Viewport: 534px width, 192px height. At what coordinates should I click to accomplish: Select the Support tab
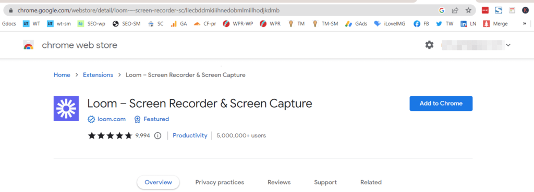coord(325,182)
